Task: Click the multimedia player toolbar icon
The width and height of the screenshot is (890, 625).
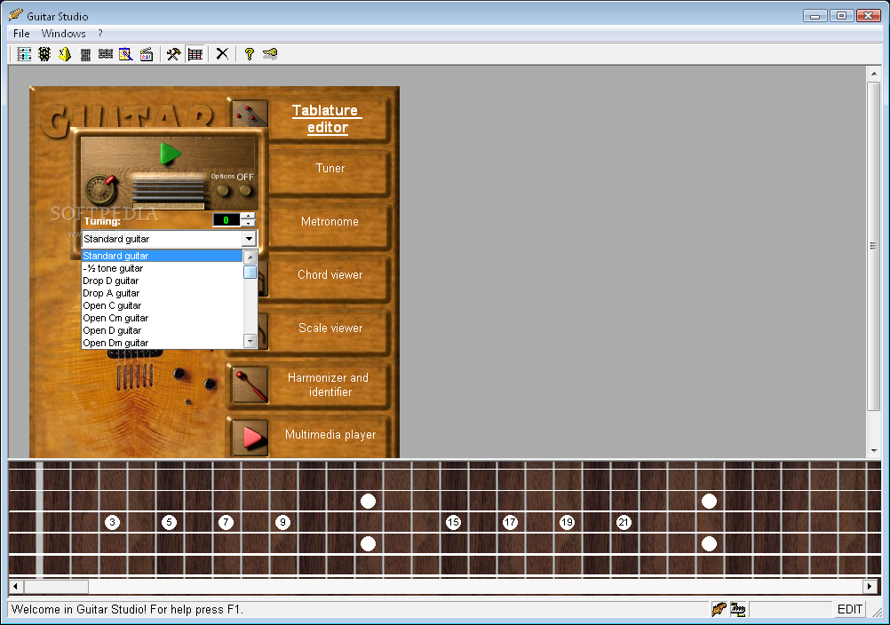Action: point(147,54)
